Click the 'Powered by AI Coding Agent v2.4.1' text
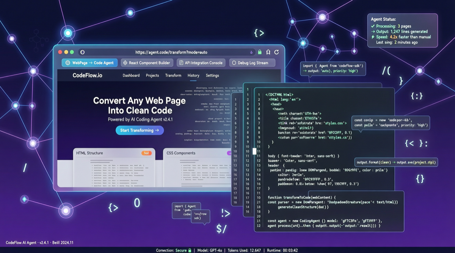Image resolution: width=455 pixels, height=253 pixels. 140,119
